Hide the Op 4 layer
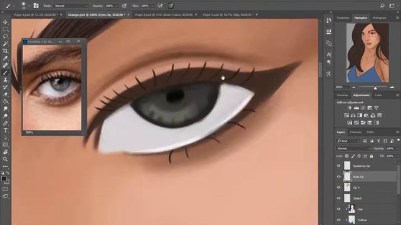401x225 pixels. point(339,187)
